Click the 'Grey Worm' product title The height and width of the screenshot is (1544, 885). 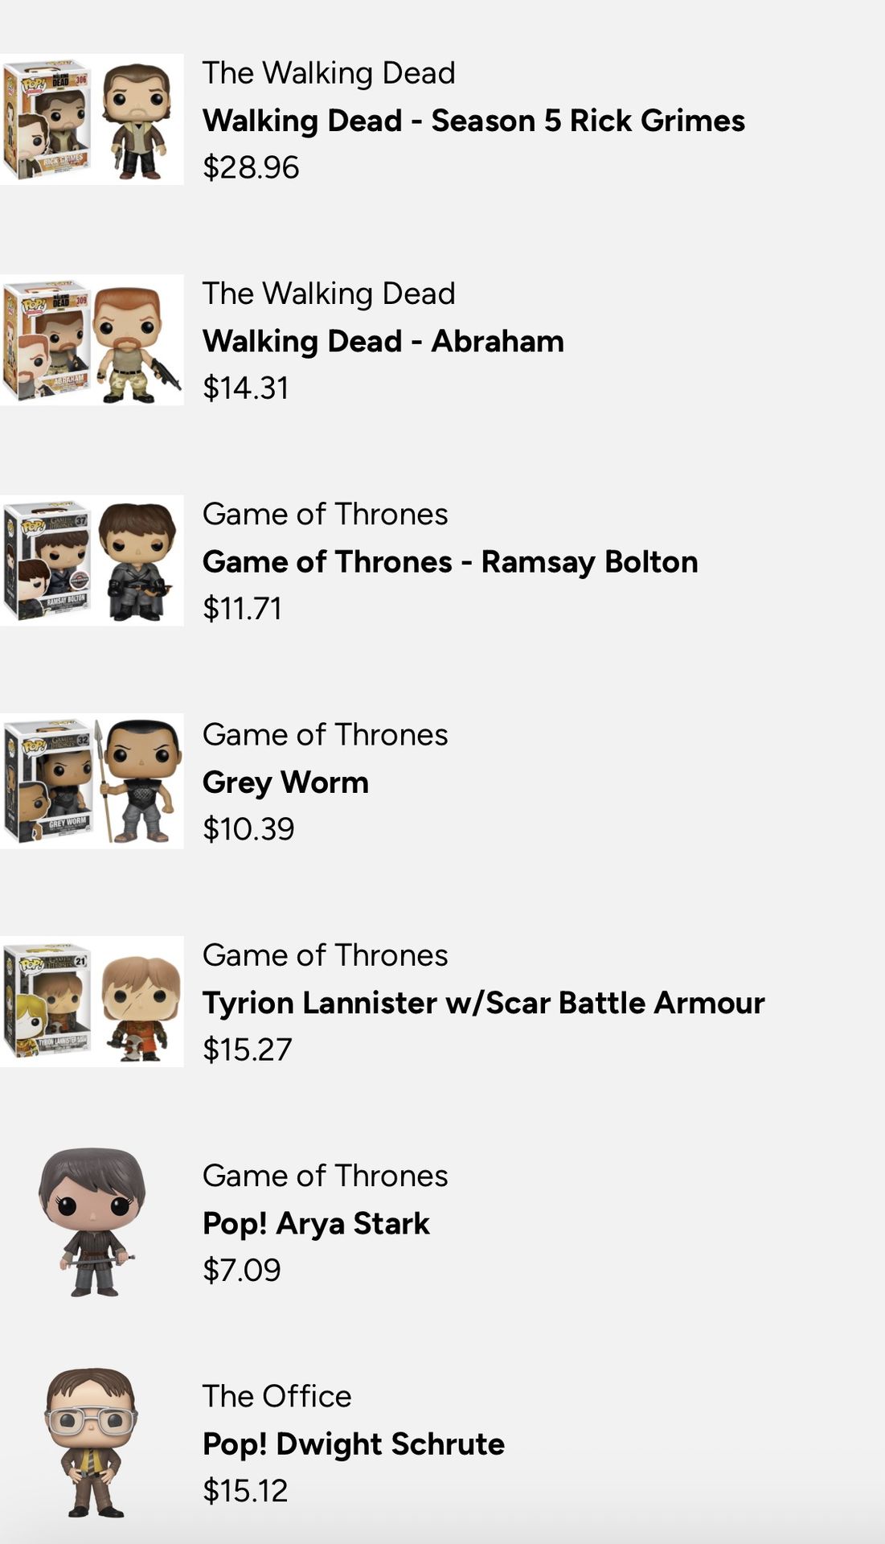[x=285, y=782]
